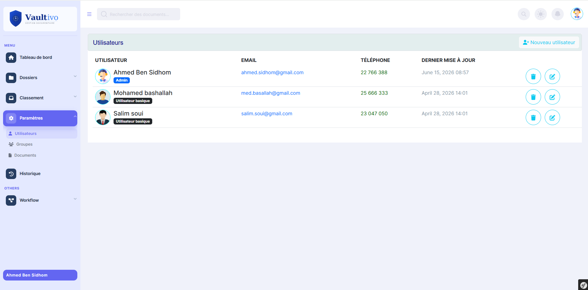The height and width of the screenshot is (290, 588).
Task: Edit user Ahmed Ben Sidhom via pencil icon
Action: (552, 76)
